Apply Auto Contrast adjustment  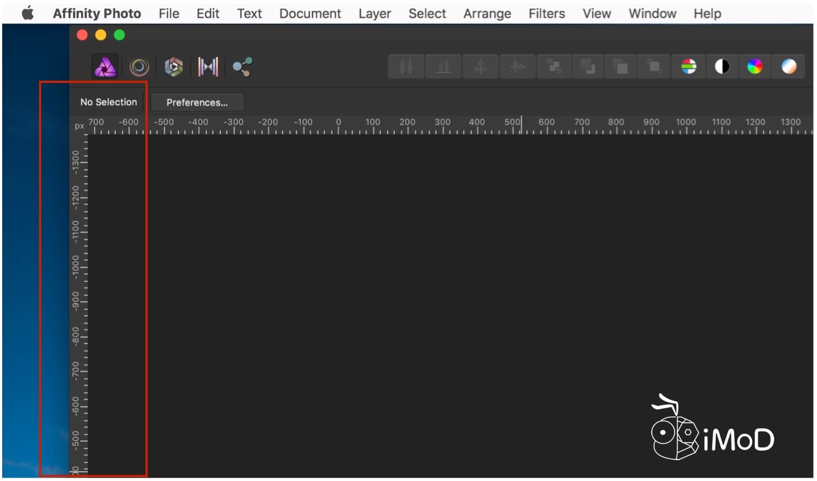pos(722,66)
